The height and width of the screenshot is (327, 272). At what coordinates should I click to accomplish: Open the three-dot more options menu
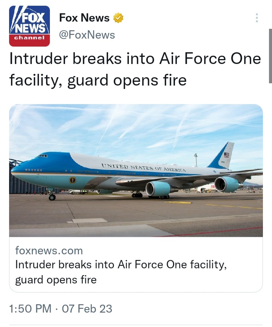(257, 18)
